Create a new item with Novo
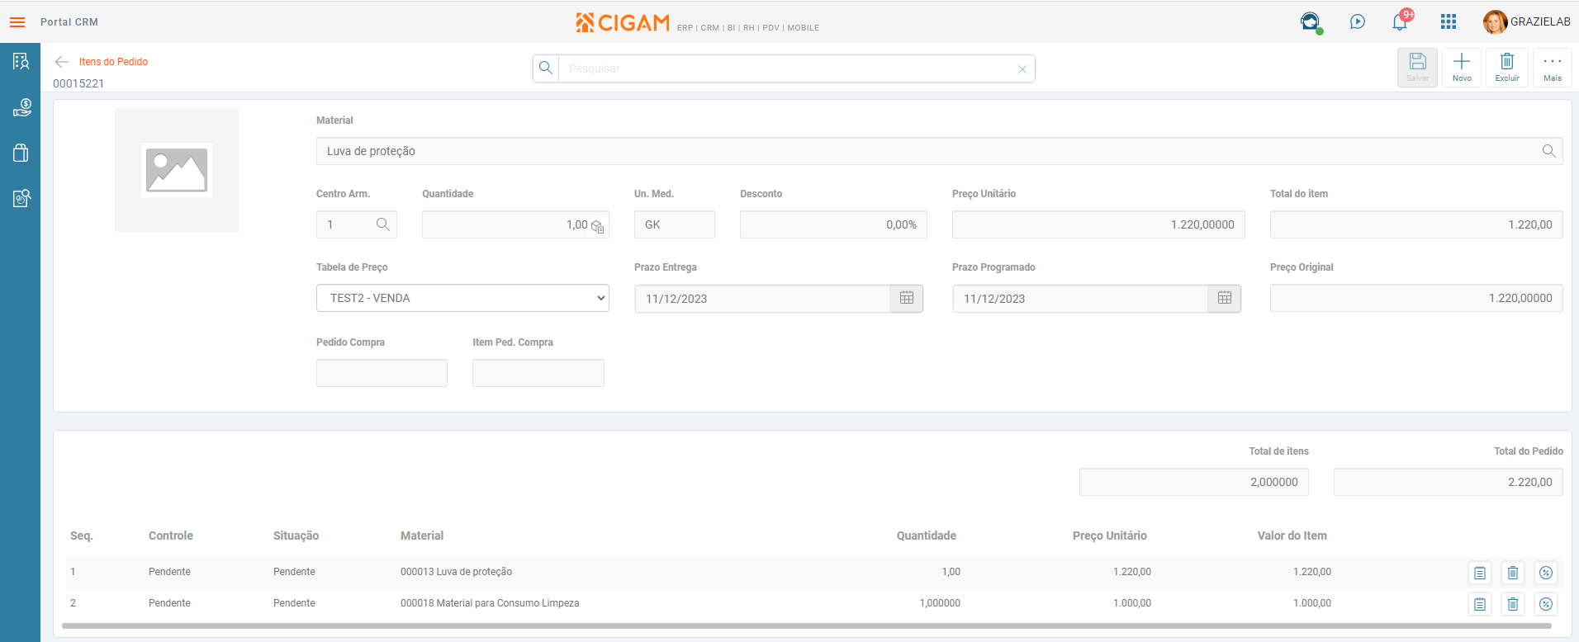Image resolution: width=1579 pixels, height=642 pixels. tap(1462, 67)
